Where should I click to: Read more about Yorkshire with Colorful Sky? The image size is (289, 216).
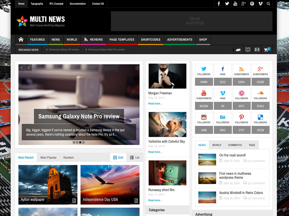pyautogui.click(x=155, y=152)
